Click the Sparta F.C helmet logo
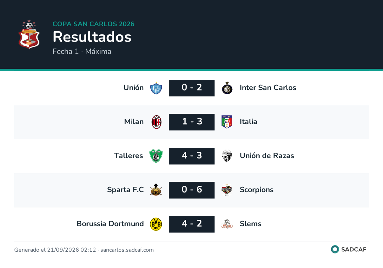 tap(156, 190)
